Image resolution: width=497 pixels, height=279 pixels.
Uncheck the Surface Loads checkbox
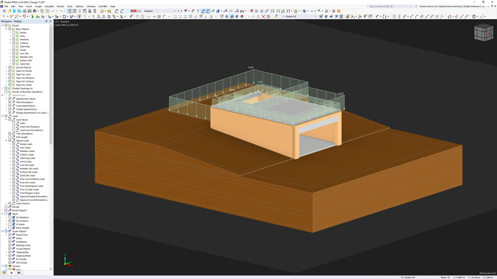(13, 154)
